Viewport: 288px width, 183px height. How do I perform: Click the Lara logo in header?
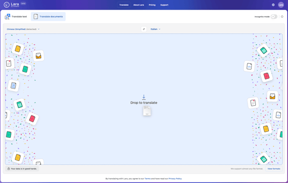pyautogui.click(x=12, y=5)
